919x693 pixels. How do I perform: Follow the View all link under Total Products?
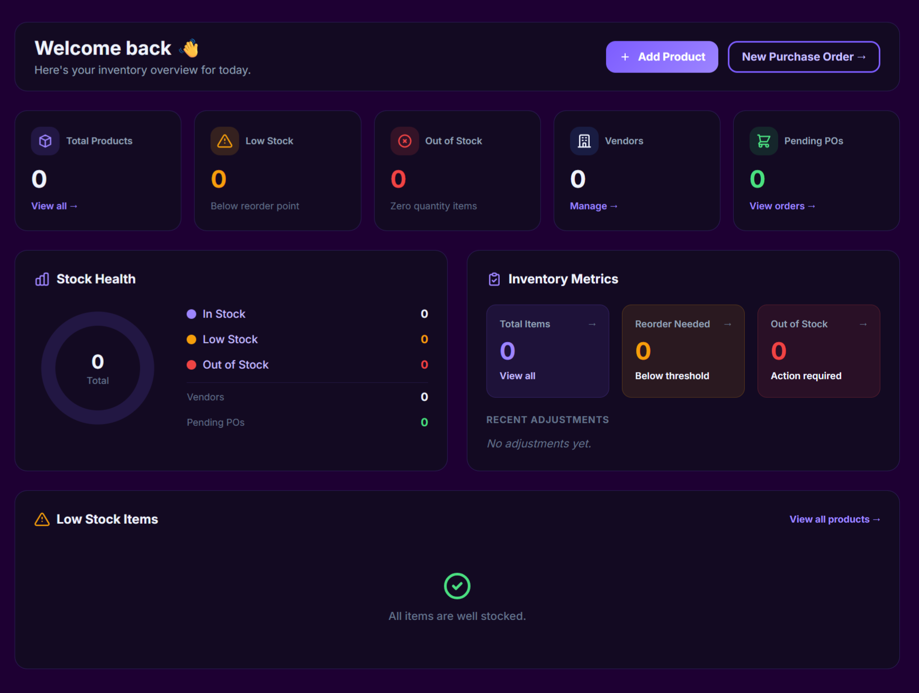pyautogui.click(x=54, y=206)
